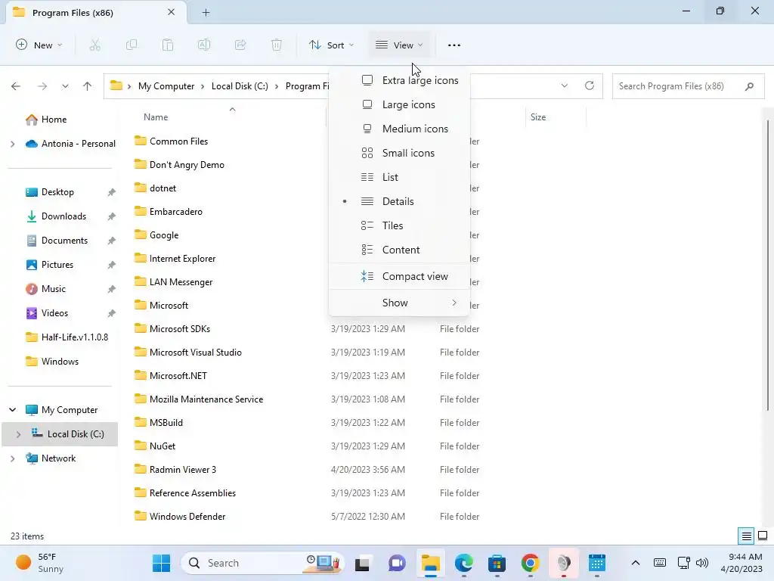
Task: Click the Cut scissors icon in toolbar
Action: 94,45
